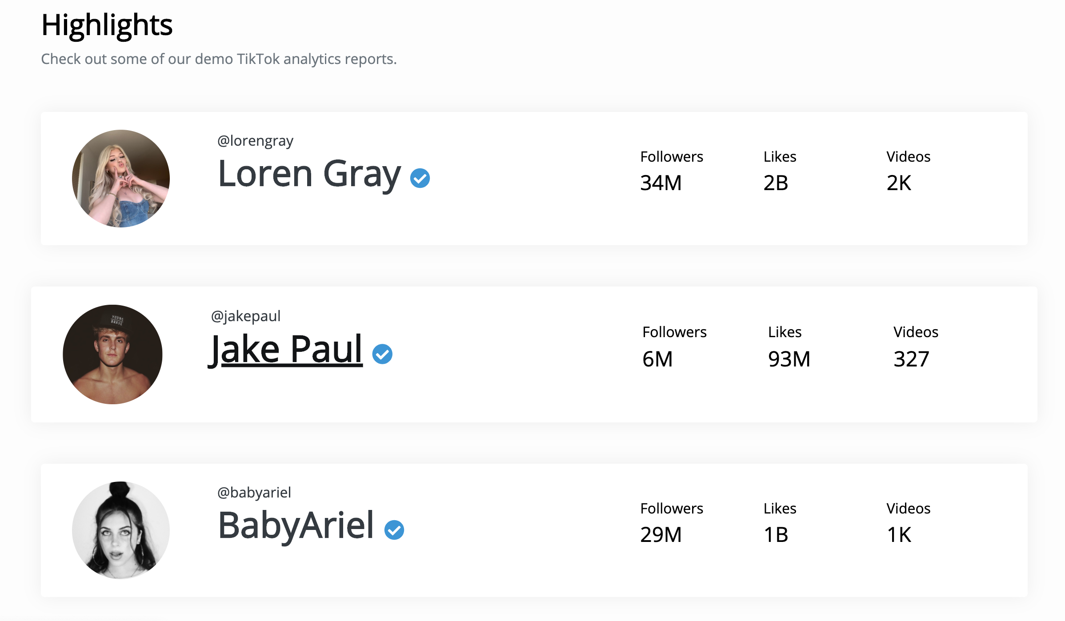Screen dimensions: 1065x621
Task: Click Loren Gray's verified badge icon
Action: [420, 178]
